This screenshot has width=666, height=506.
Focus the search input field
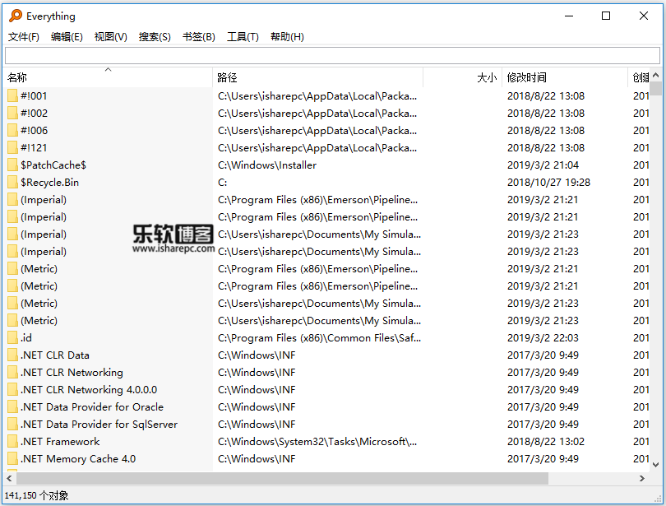[332, 56]
